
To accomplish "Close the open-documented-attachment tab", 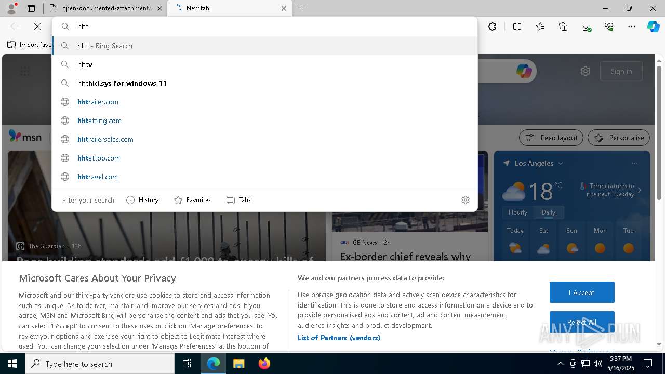I will coord(159,8).
